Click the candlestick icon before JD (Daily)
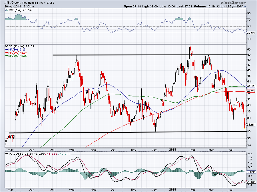 7,46
